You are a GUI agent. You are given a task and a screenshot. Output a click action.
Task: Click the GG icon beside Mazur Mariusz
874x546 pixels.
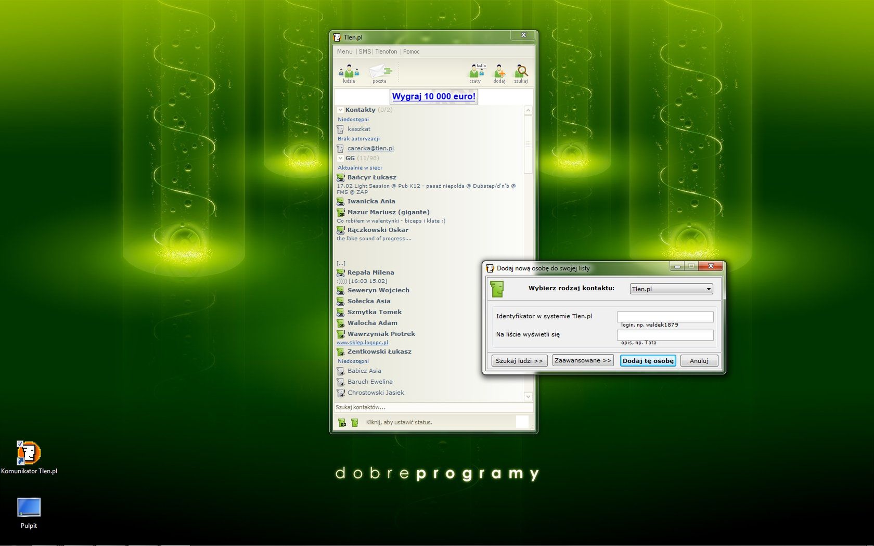(341, 212)
